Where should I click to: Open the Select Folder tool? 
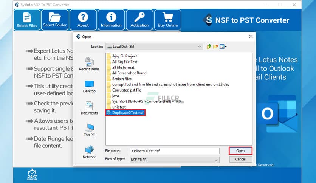(55, 20)
